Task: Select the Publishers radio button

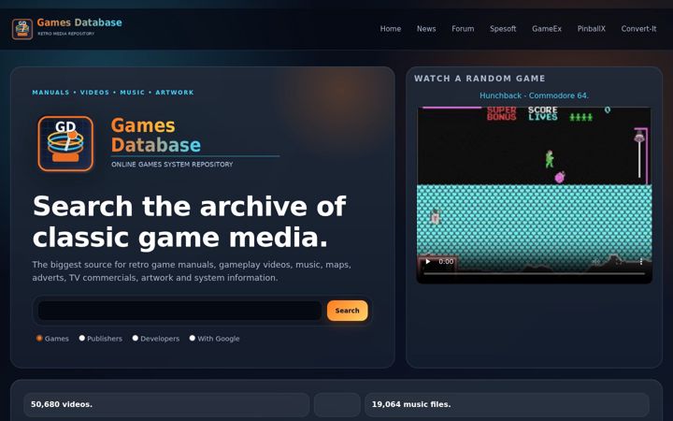Action: coord(82,338)
